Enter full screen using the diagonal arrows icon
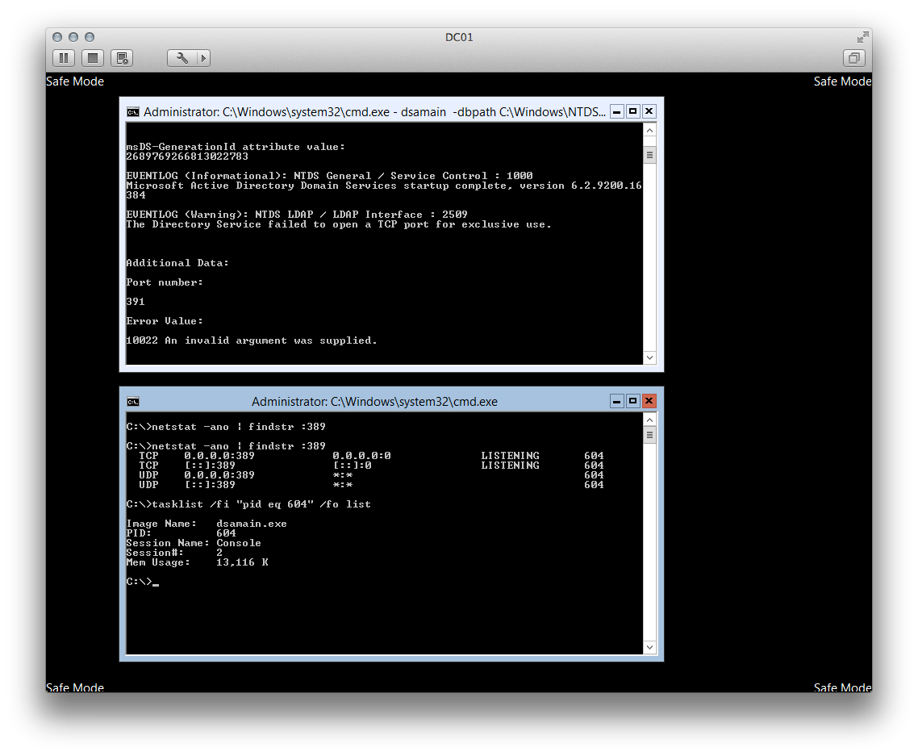The width and height of the screenshot is (918, 756). [x=862, y=36]
